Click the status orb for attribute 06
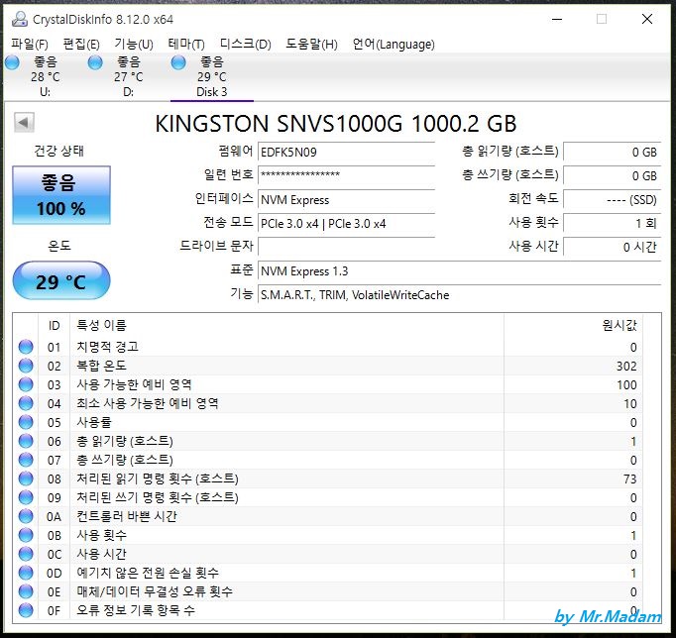The image size is (676, 638). pyautogui.click(x=26, y=441)
